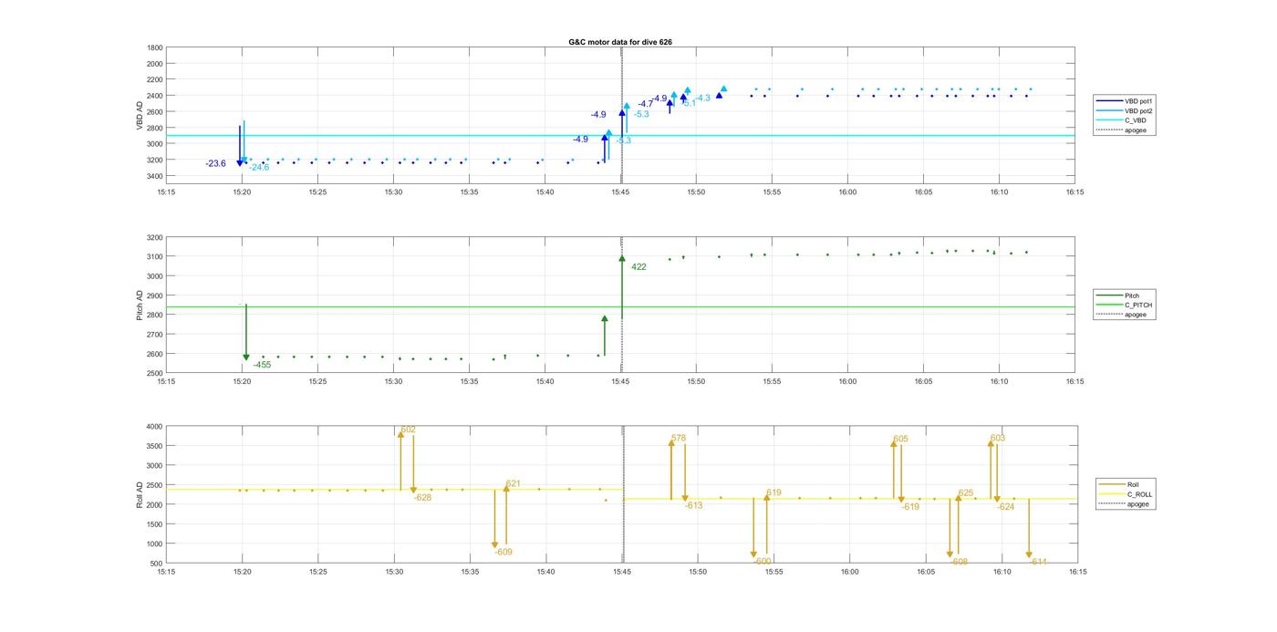1277x632 pixels.
Task: Click the "-614" roll annotation
Action: point(1038,562)
